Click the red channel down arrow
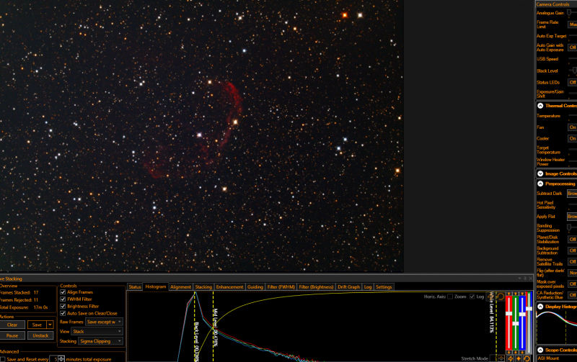Screen dimensions: 577x362 click(x=509, y=352)
